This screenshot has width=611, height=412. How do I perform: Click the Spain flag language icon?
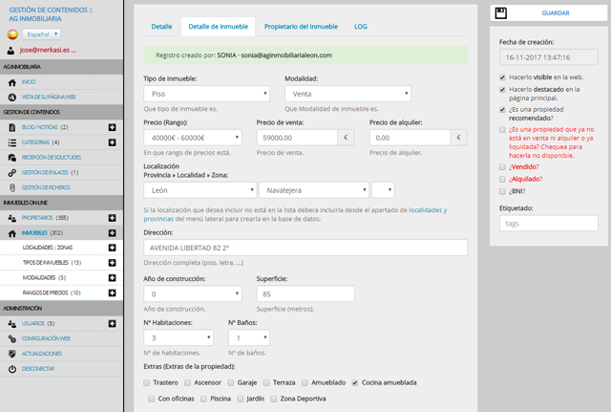click(x=12, y=34)
